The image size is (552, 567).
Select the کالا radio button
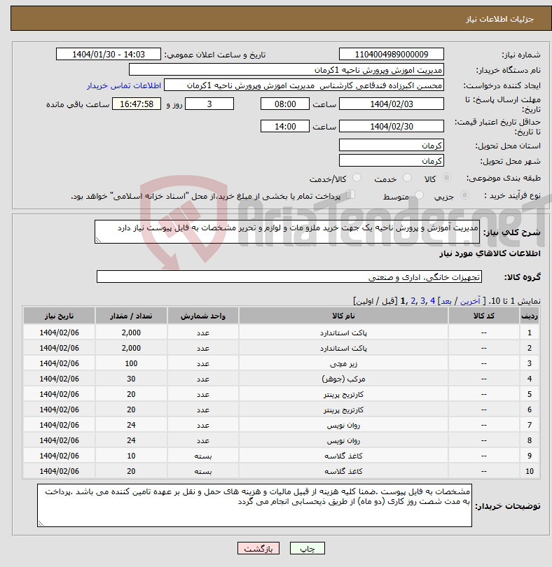click(447, 178)
